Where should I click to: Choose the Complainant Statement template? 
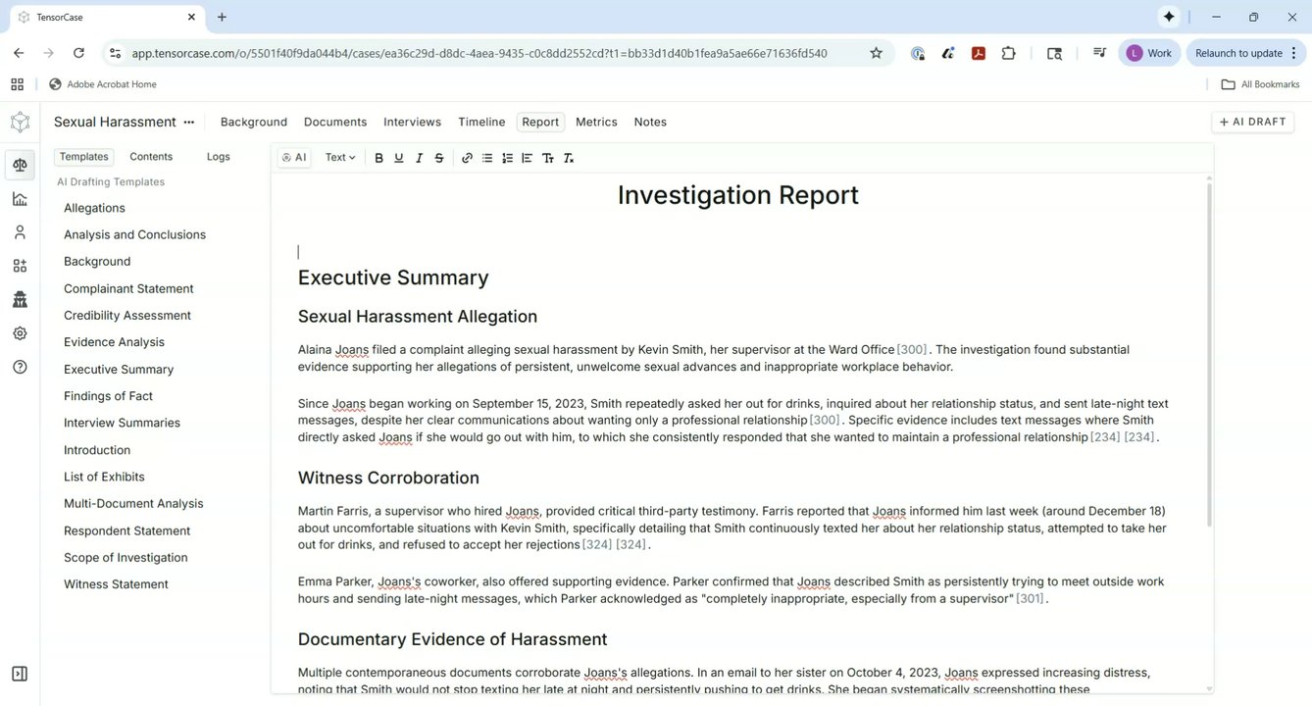click(x=128, y=288)
